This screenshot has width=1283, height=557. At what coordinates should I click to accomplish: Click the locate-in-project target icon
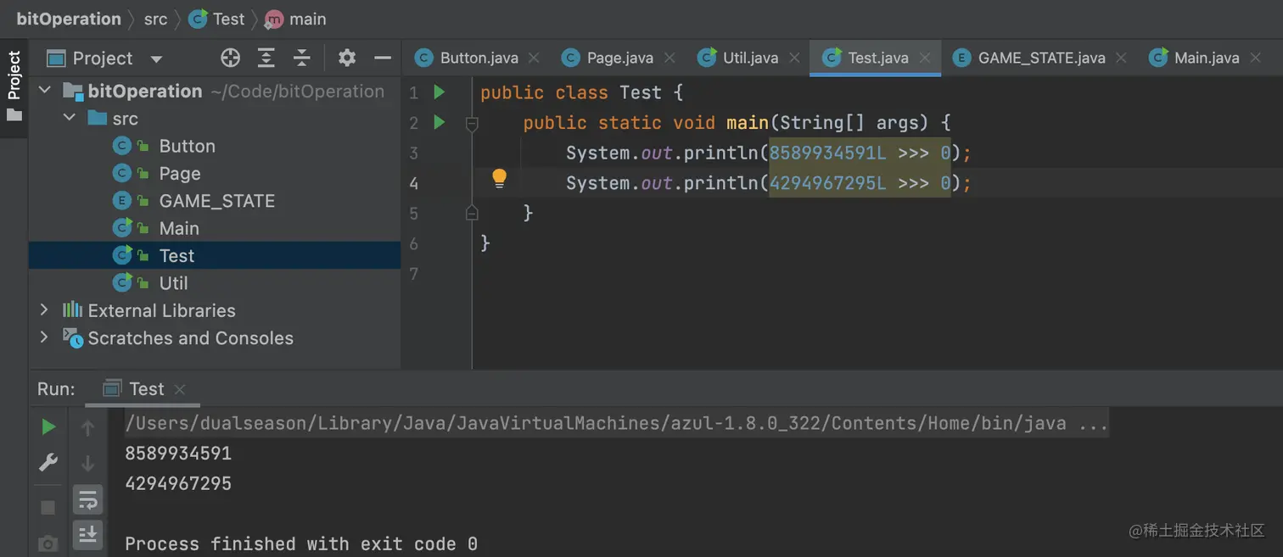230,58
